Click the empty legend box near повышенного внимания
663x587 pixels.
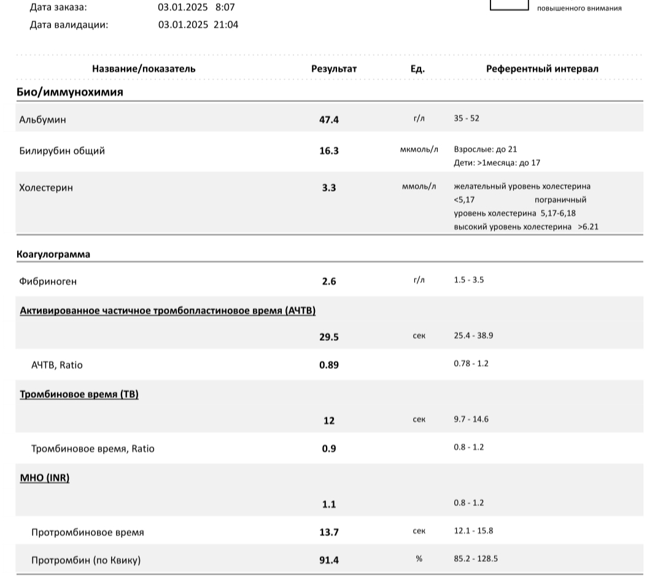[x=509, y=5]
